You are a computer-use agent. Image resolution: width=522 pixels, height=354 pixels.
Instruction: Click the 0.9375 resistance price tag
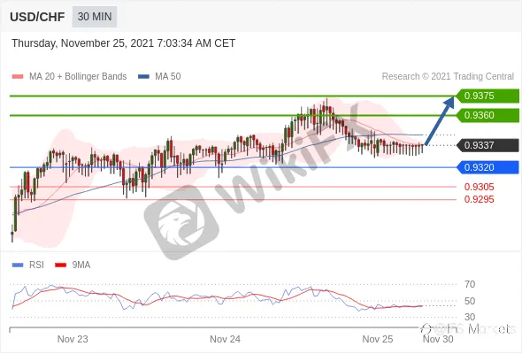click(x=487, y=96)
